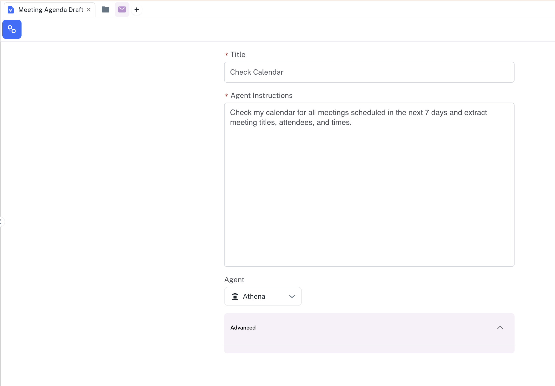Close the Meeting Agenda Draft tab
Viewport: 555px width, 386px height.
tap(88, 10)
